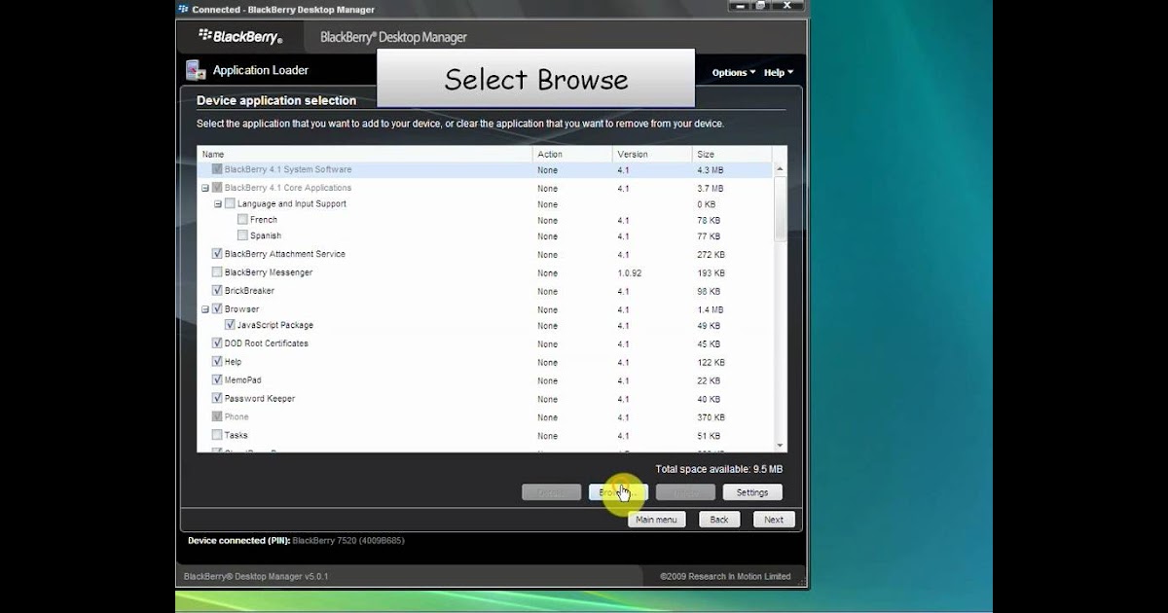1168x613 pixels.
Task: Sort by the Size column header
Action: pos(732,154)
